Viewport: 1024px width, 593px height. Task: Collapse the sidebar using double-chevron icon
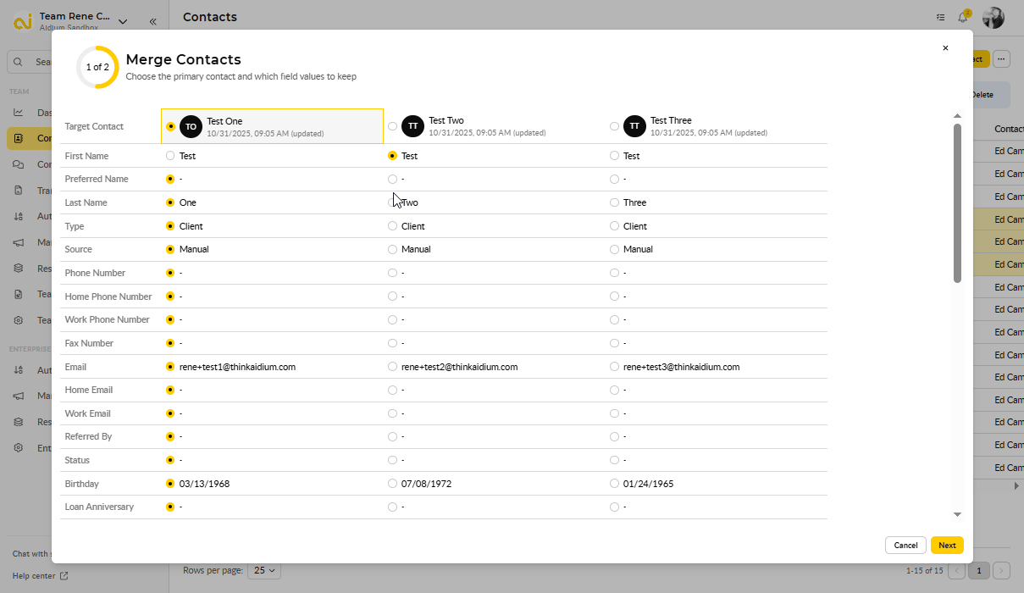pyautogui.click(x=152, y=21)
